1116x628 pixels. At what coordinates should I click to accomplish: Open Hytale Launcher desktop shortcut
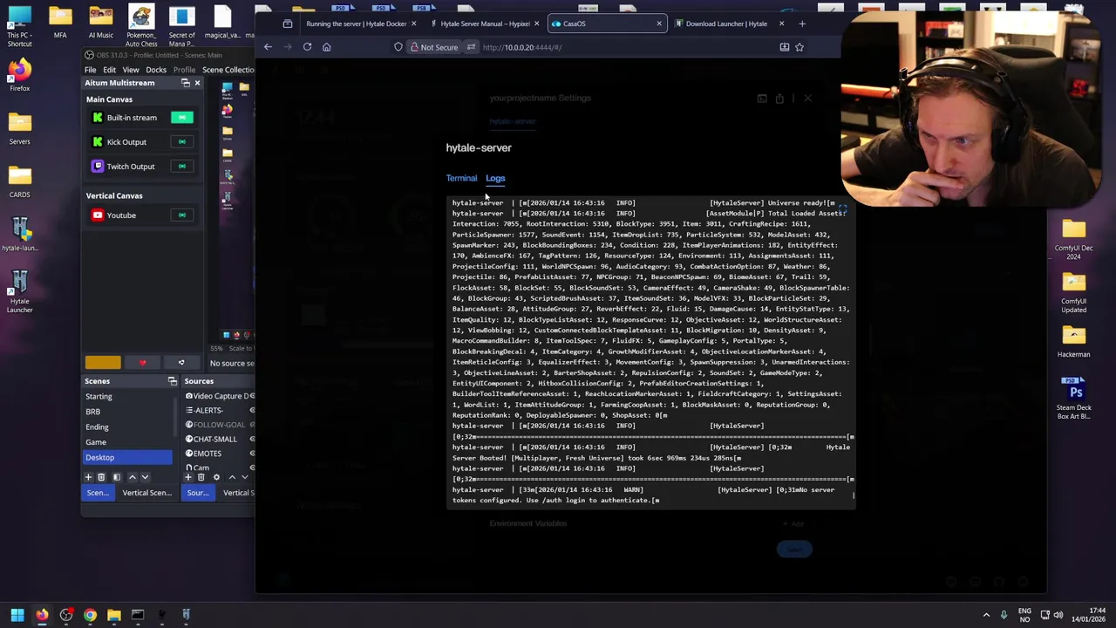[19, 291]
